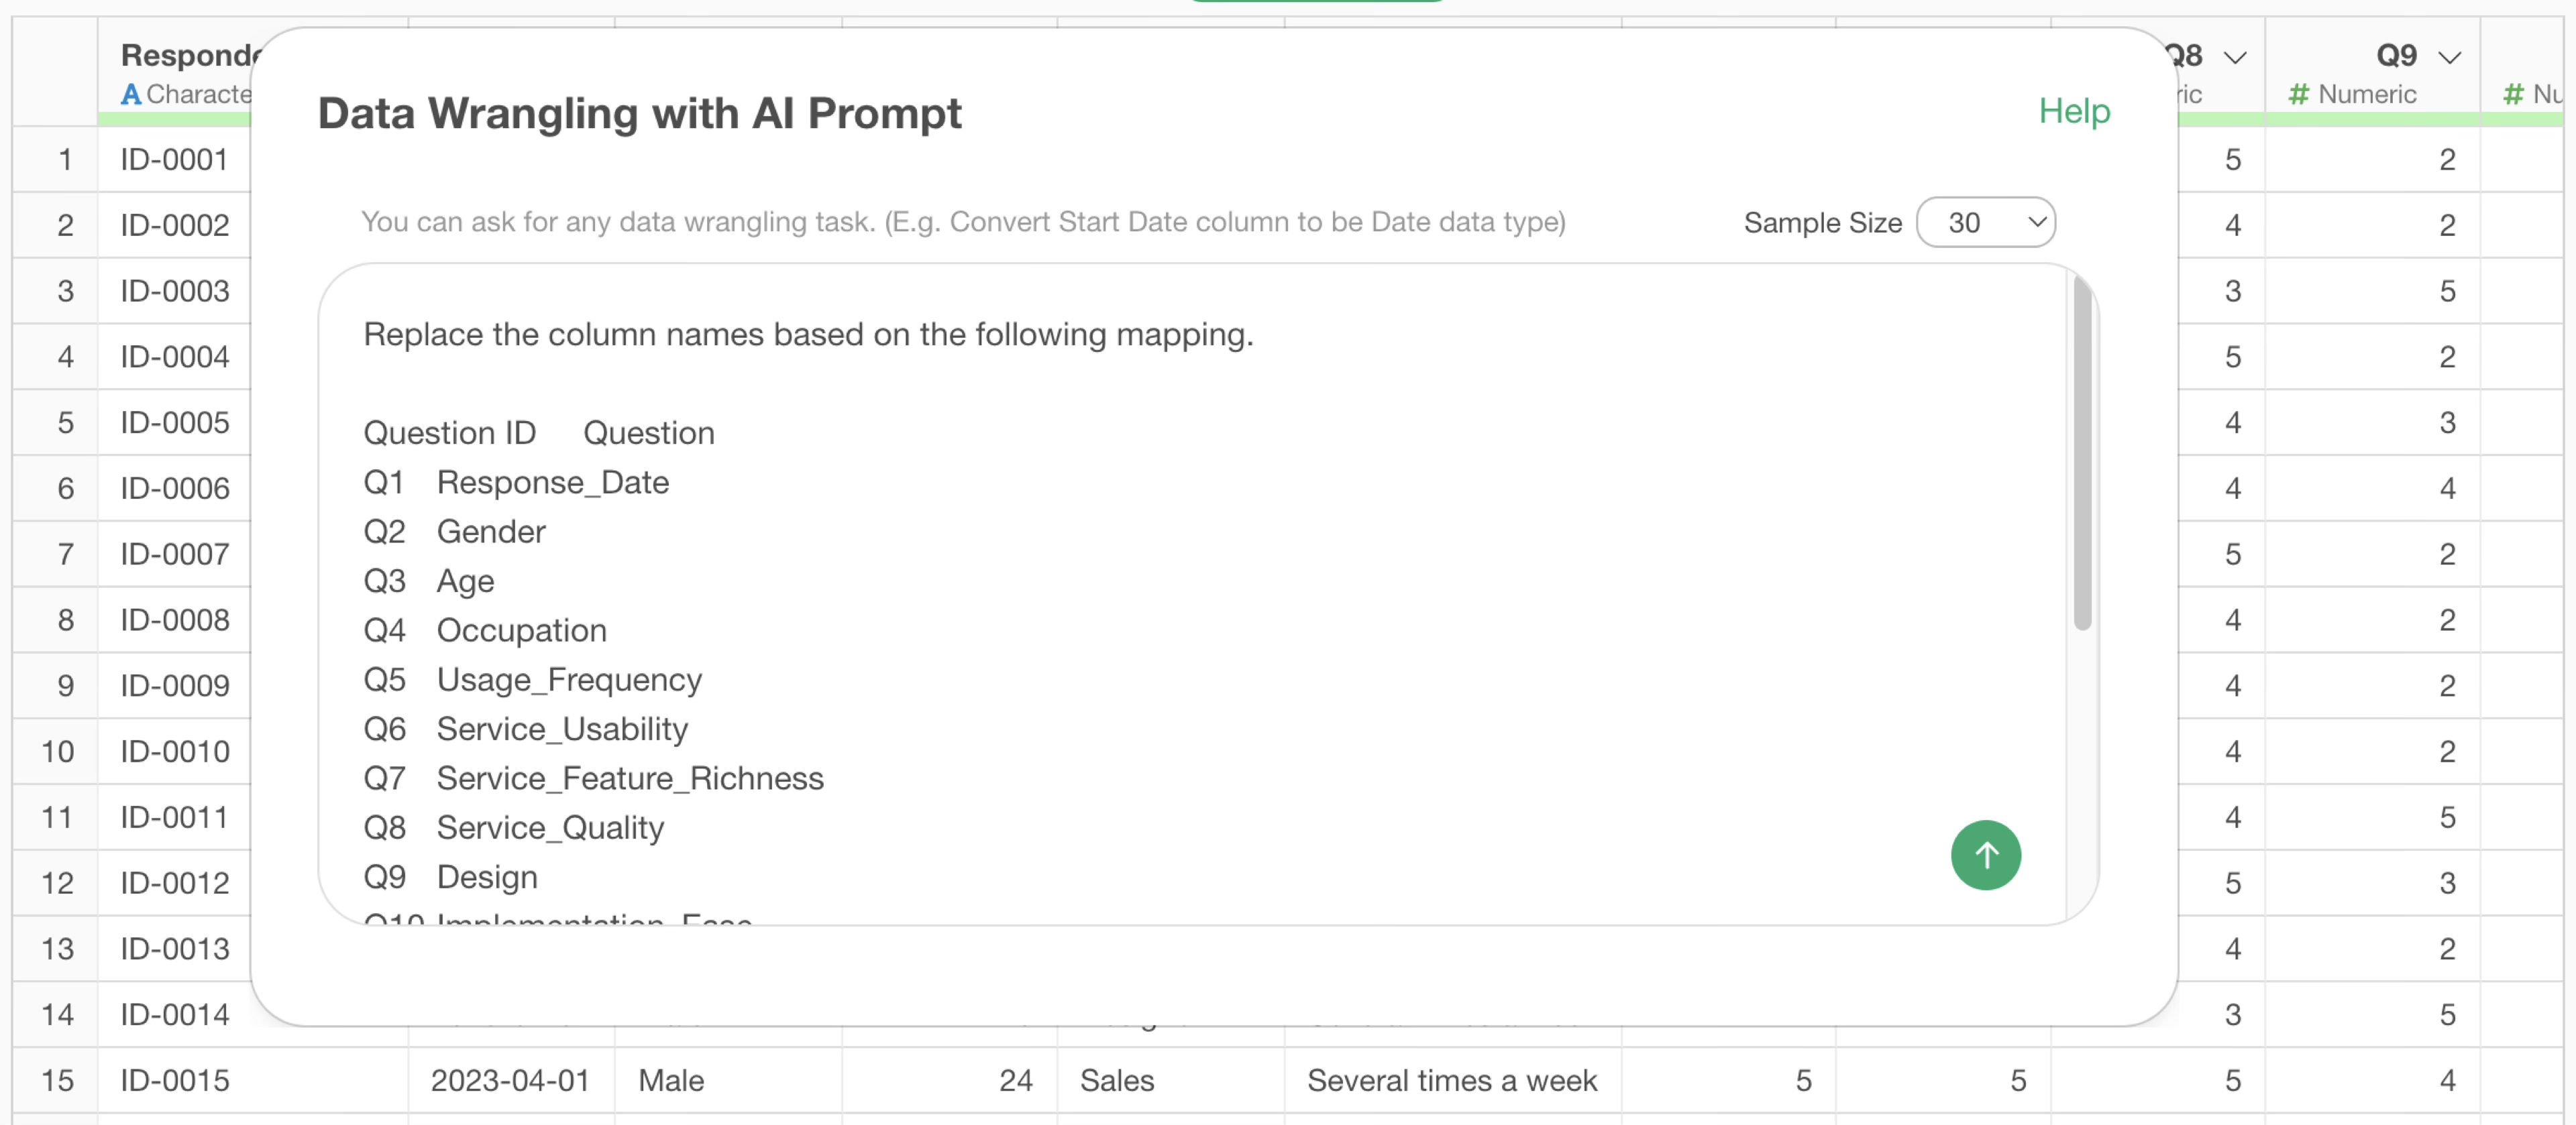
Task: Select the "Male" cell in row 15
Action: click(671, 1080)
